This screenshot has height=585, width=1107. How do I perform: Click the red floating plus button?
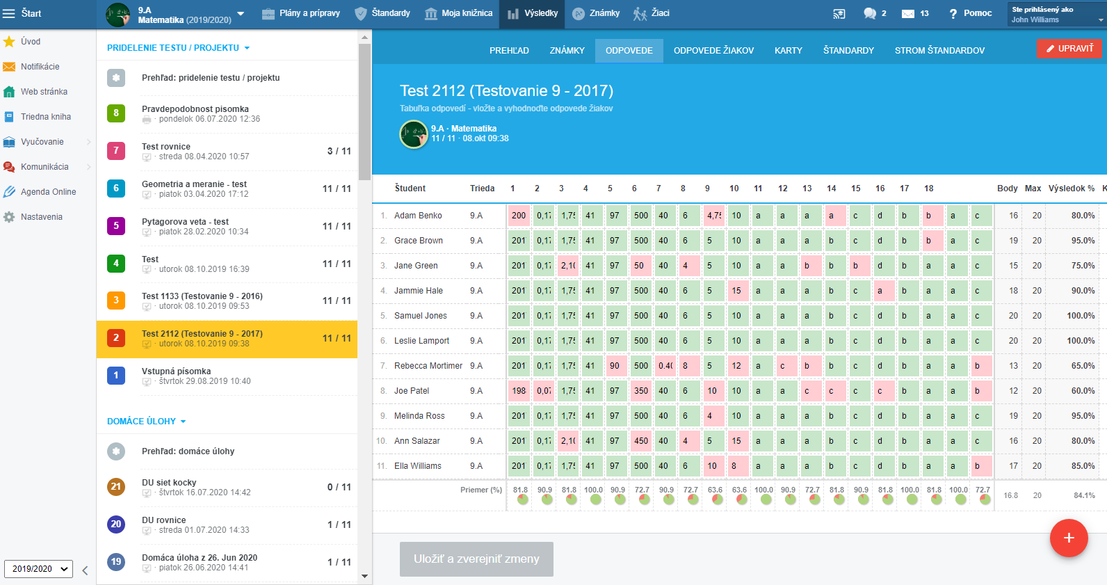[1068, 538]
